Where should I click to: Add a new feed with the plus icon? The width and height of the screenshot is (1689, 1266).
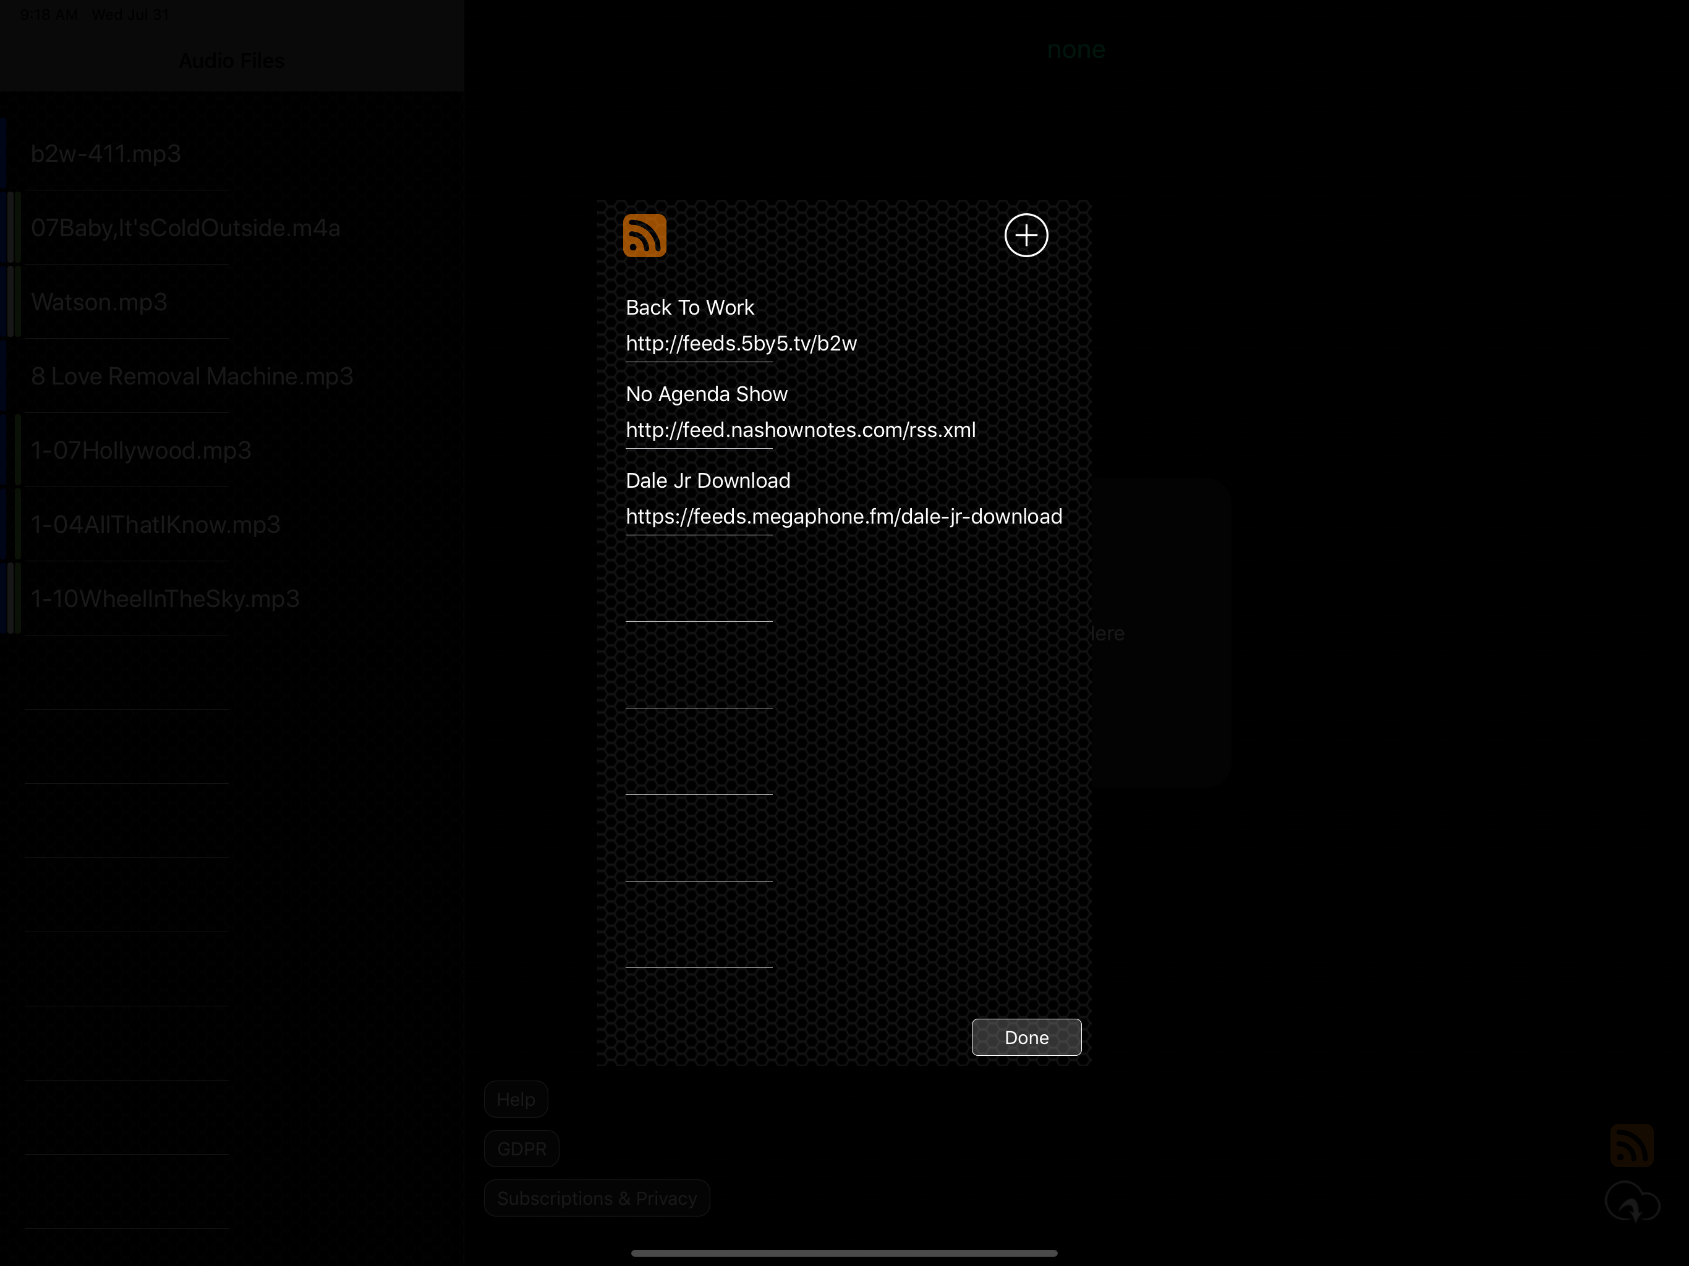click(1026, 235)
